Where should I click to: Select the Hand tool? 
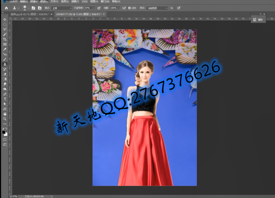tap(5, 114)
